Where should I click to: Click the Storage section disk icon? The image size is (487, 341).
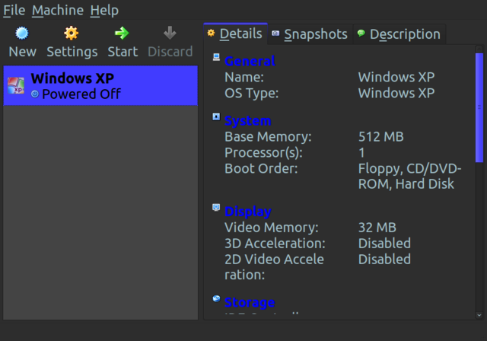216,298
